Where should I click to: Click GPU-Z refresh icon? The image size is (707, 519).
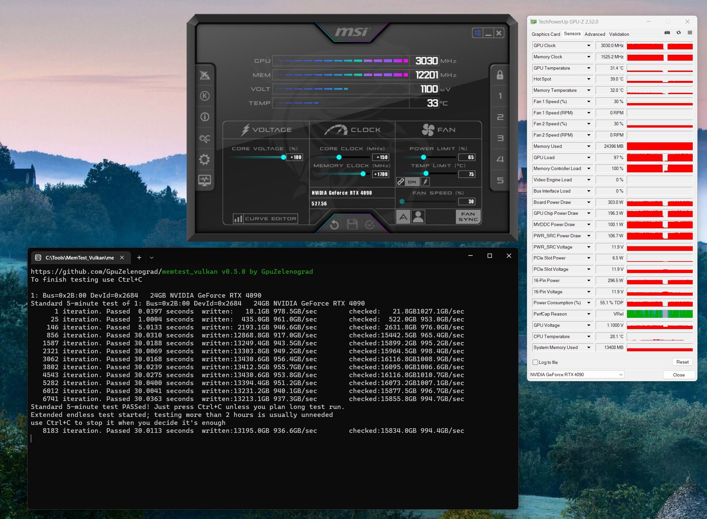pyautogui.click(x=678, y=33)
